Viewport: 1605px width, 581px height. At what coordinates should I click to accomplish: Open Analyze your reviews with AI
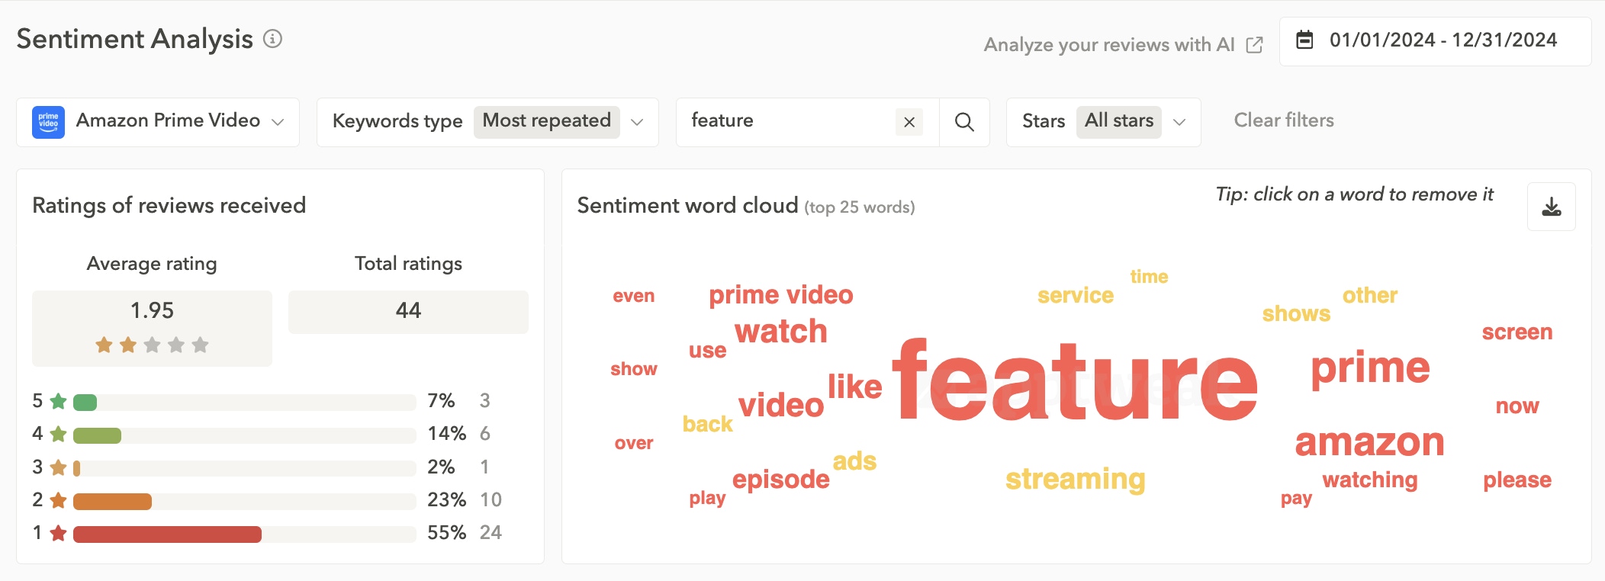(1108, 44)
